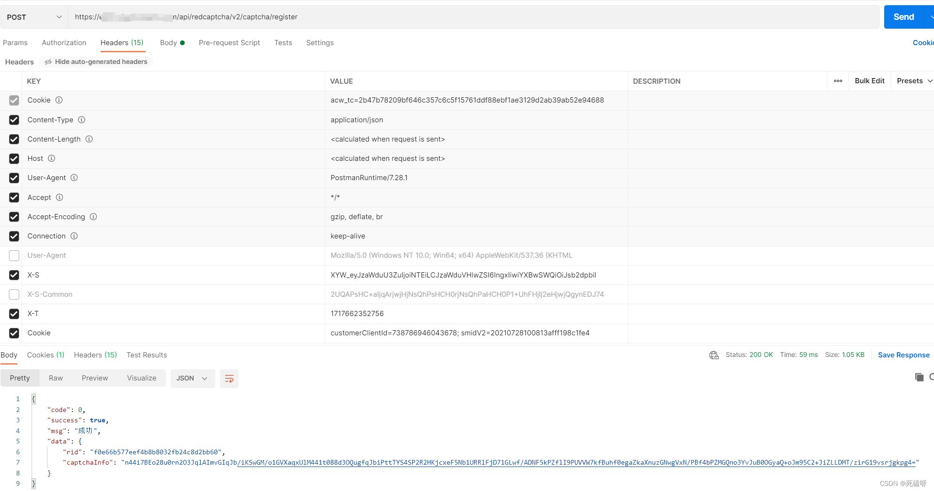
Task: Click the wrap lines icon in response toolbar
Action: click(x=229, y=379)
